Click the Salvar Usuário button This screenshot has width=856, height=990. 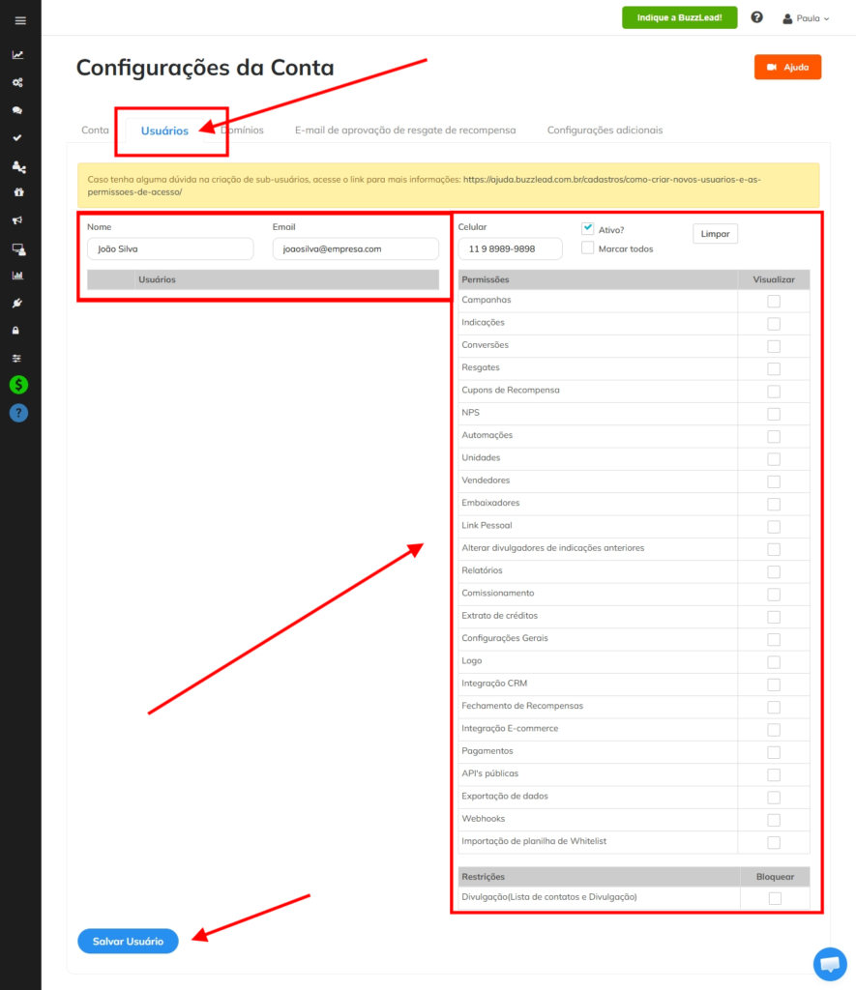[129, 942]
